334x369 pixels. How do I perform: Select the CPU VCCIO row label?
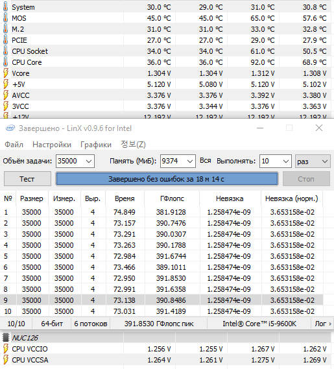(30, 349)
